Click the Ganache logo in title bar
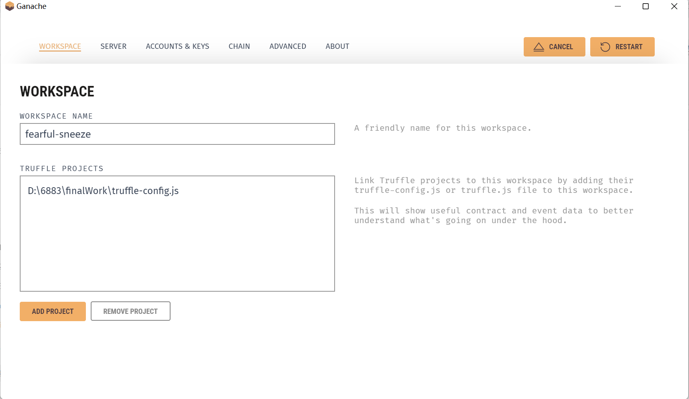 point(9,6)
